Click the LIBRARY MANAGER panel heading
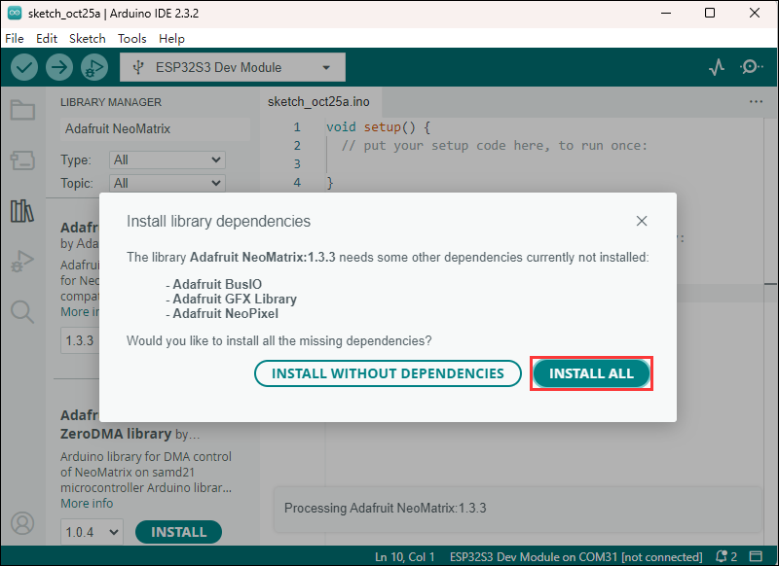This screenshot has width=779, height=566. [111, 102]
